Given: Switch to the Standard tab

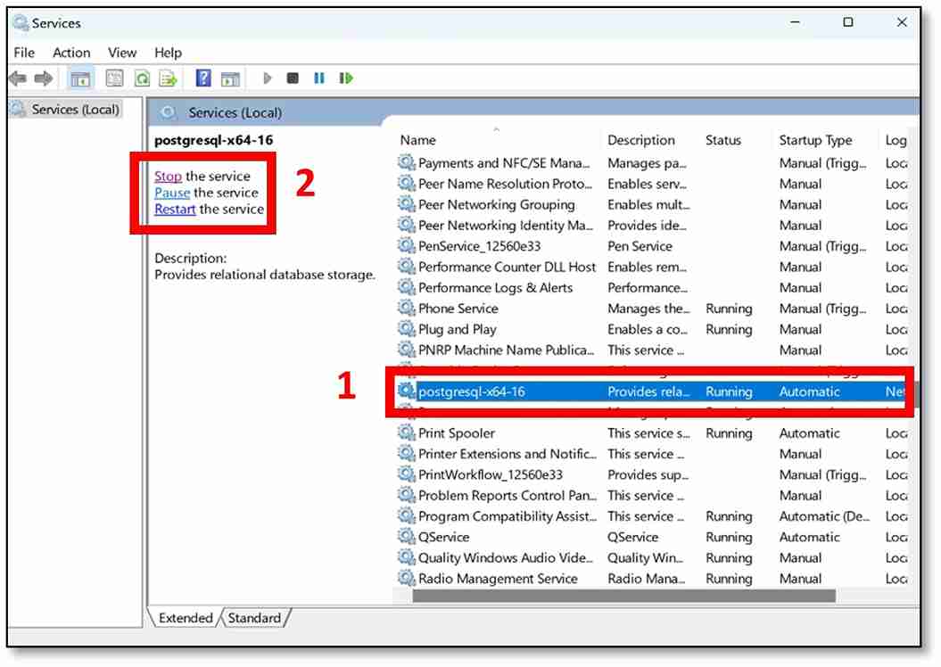Looking at the screenshot, I should click(255, 617).
